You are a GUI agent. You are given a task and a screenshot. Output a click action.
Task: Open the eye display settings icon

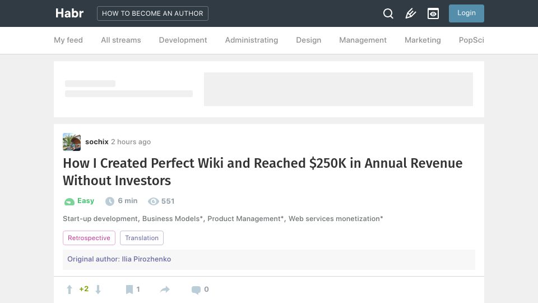433,13
